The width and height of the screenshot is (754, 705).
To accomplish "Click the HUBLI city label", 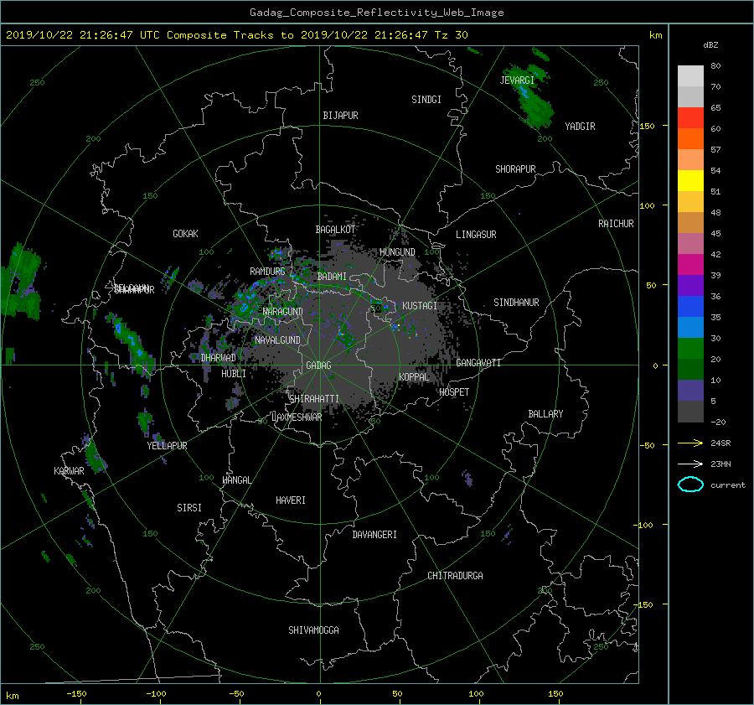I will click(x=234, y=374).
